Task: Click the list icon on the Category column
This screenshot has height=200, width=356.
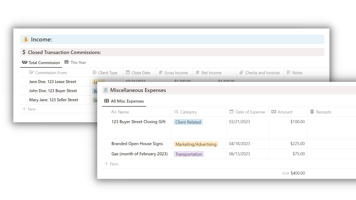Action: click(x=176, y=112)
